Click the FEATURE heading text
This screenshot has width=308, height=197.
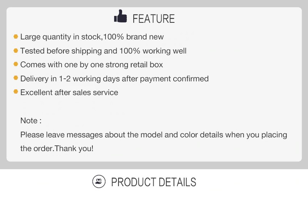tap(153, 18)
